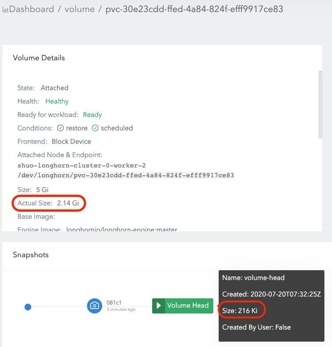Screen dimensions: 332x347
Task: Click the shuo-longhorn-cluster-0-worker-2 node name
Action: pyautogui.click(x=81, y=166)
